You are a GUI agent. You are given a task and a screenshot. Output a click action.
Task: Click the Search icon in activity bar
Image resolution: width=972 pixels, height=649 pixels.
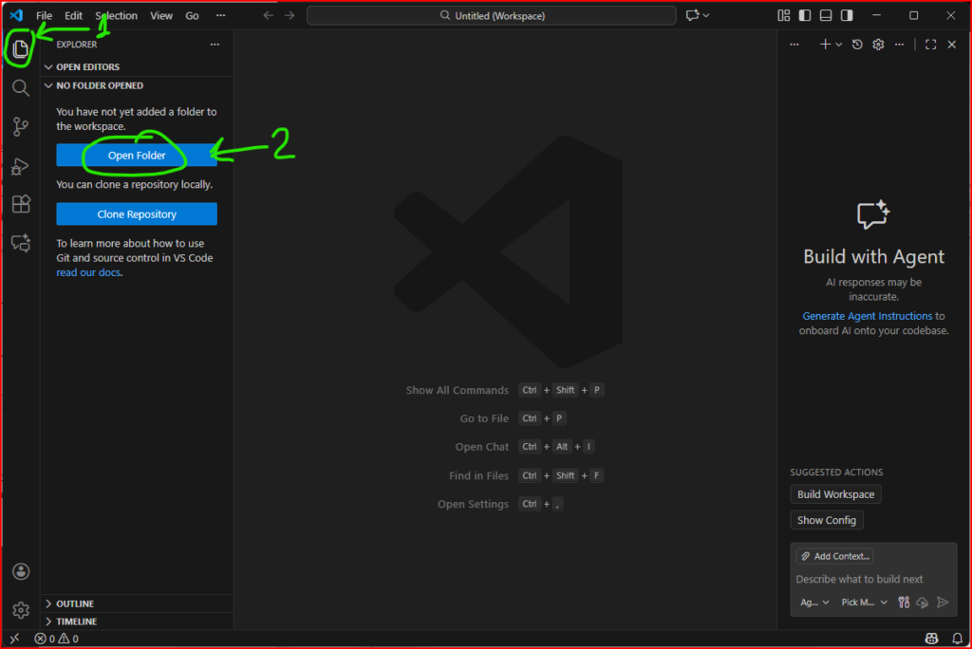tap(20, 88)
